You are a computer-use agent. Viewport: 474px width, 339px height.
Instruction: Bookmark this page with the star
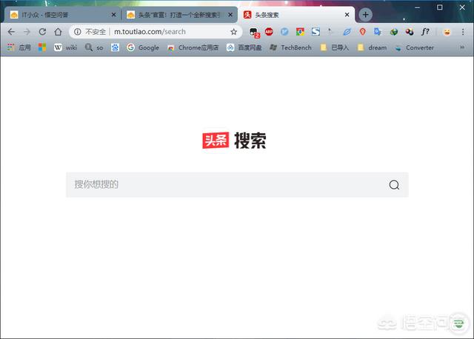234,32
